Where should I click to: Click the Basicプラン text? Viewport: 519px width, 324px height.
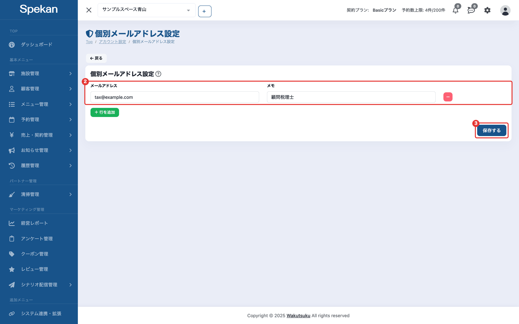(384, 10)
